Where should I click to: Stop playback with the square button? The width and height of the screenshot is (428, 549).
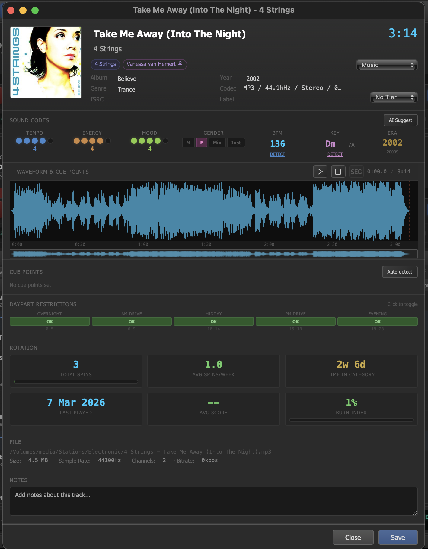point(338,172)
